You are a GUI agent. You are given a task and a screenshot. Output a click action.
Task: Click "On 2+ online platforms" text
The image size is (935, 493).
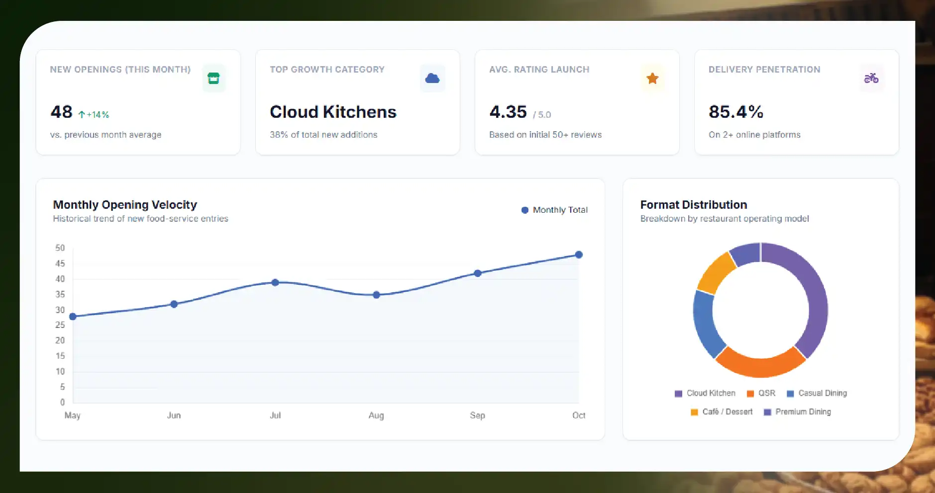tap(754, 135)
